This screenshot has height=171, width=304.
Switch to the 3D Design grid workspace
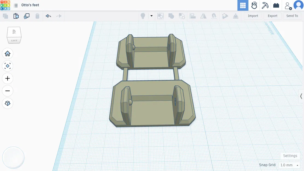click(243, 5)
